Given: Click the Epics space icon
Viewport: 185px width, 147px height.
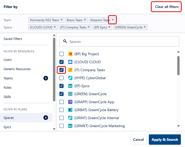Looking at the screenshot, I should pos(70,86).
